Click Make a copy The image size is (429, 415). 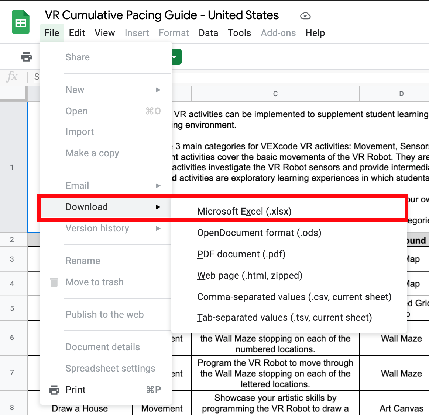(x=92, y=153)
